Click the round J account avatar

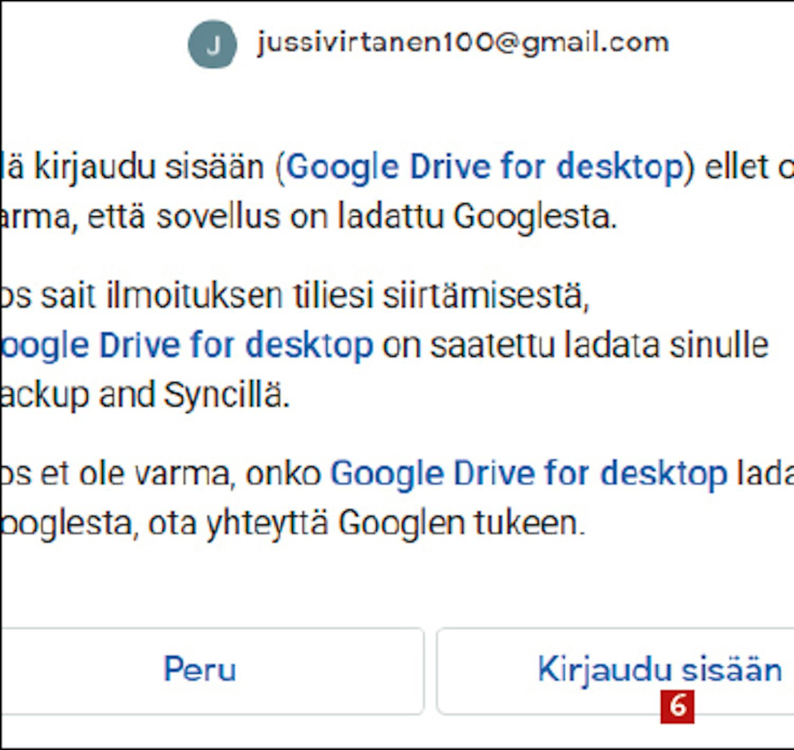212,44
